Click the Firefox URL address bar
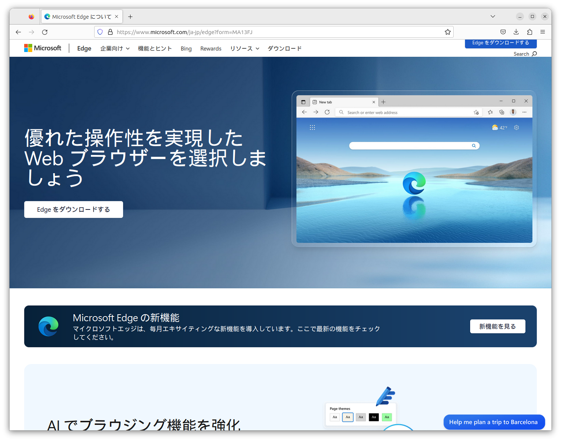Image resolution: width=561 pixels, height=441 pixels. coord(274,32)
